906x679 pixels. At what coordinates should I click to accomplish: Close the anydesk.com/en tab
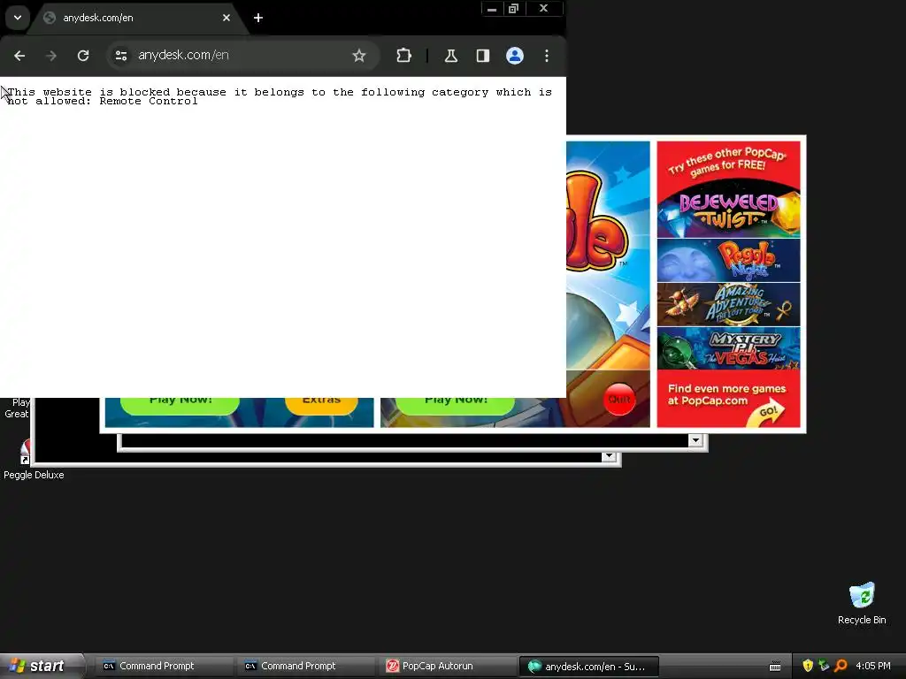coord(226,18)
